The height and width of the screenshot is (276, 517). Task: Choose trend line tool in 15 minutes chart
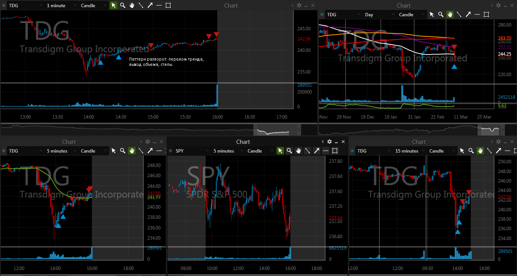[489, 151]
